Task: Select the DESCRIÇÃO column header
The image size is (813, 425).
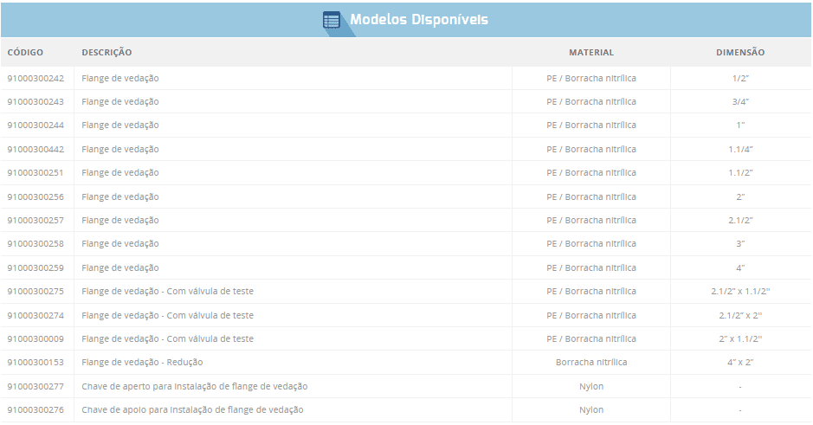Action: point(106,53)
